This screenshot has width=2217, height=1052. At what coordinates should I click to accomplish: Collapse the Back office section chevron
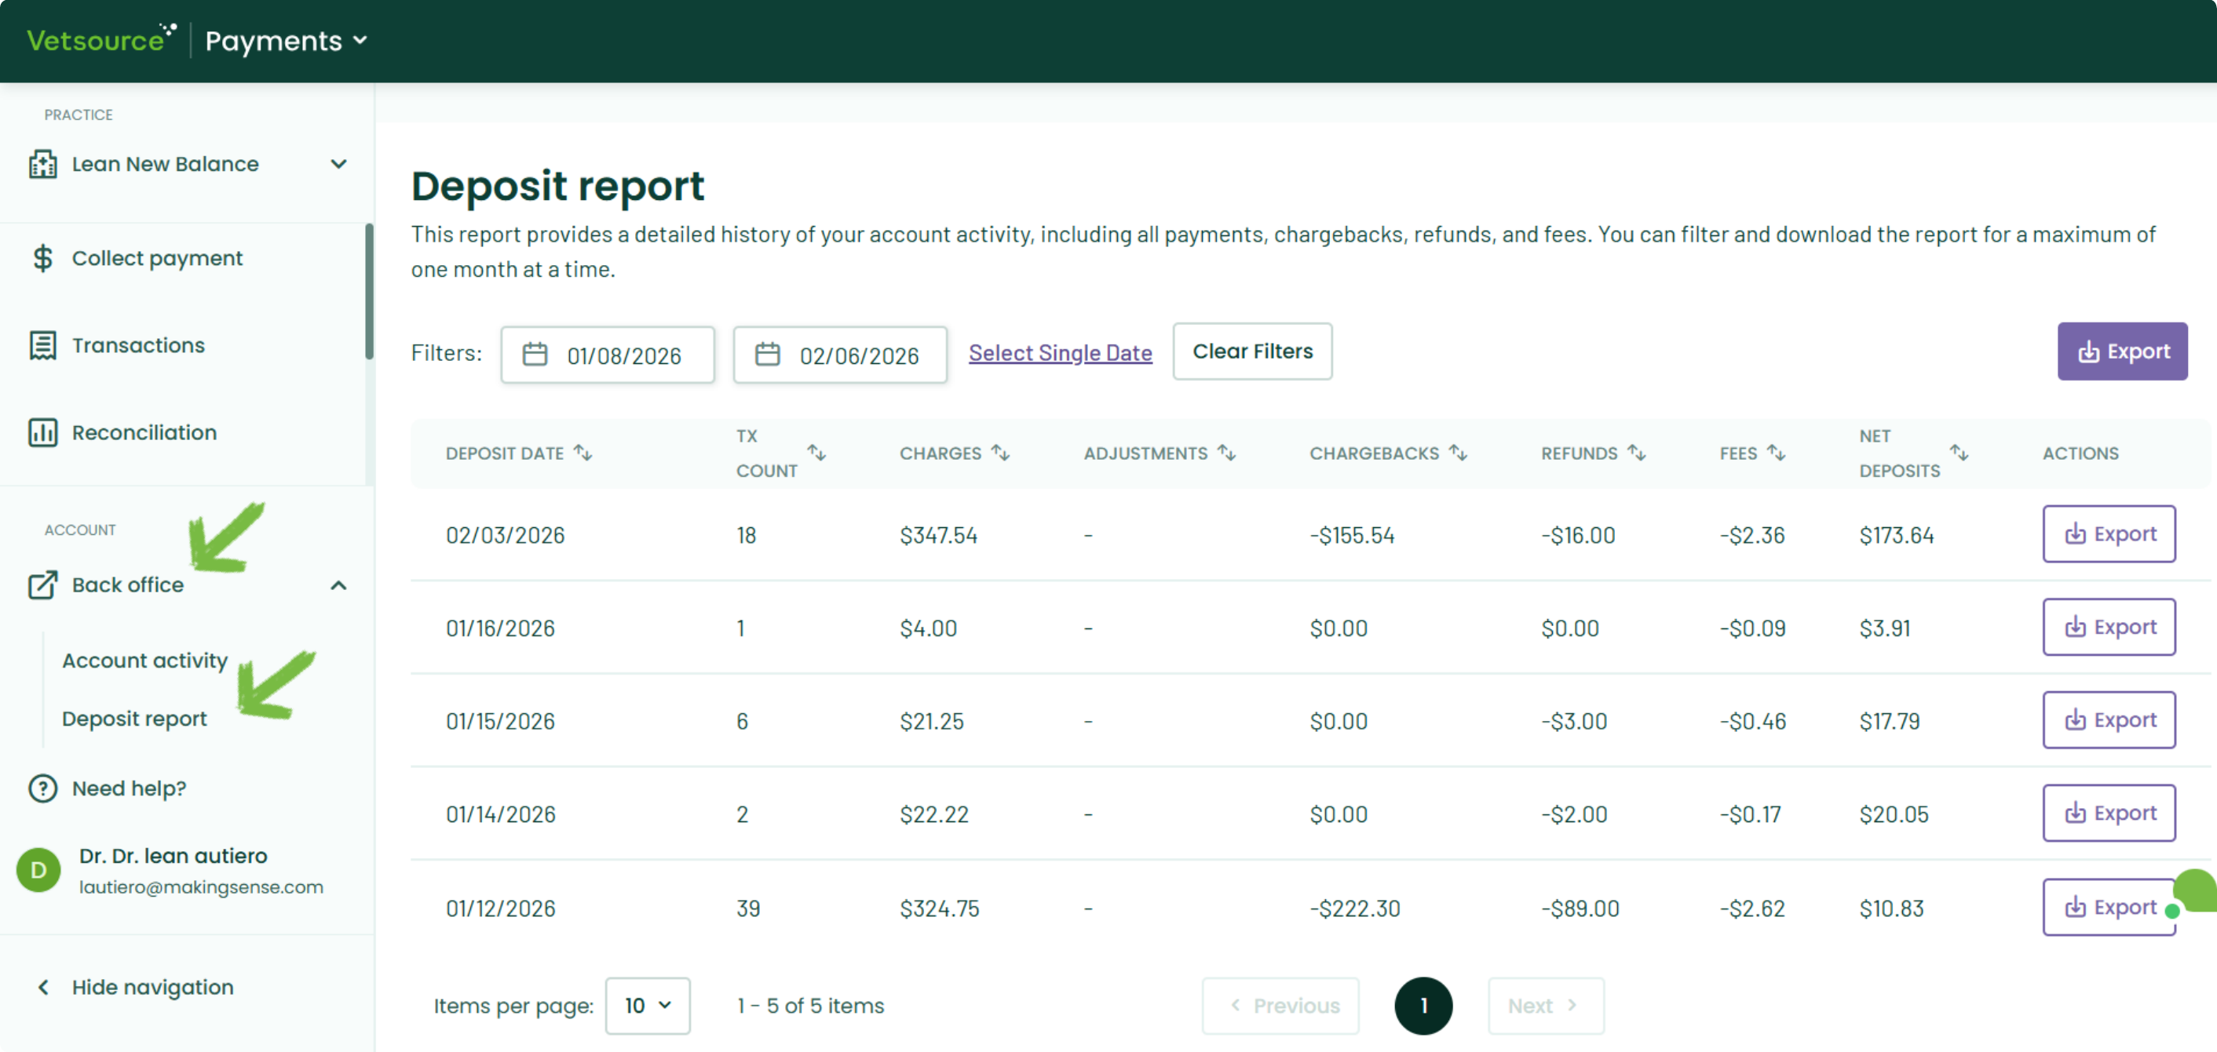(x=339, y=586)
